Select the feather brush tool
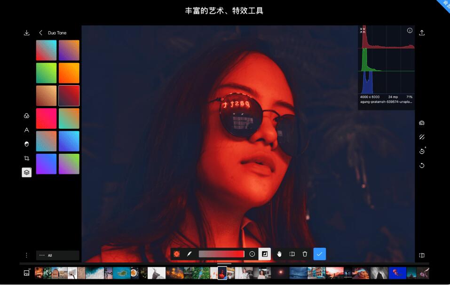The width and height of the screenshot is (450, 285). pyautogui.click(x=189, y=254)
